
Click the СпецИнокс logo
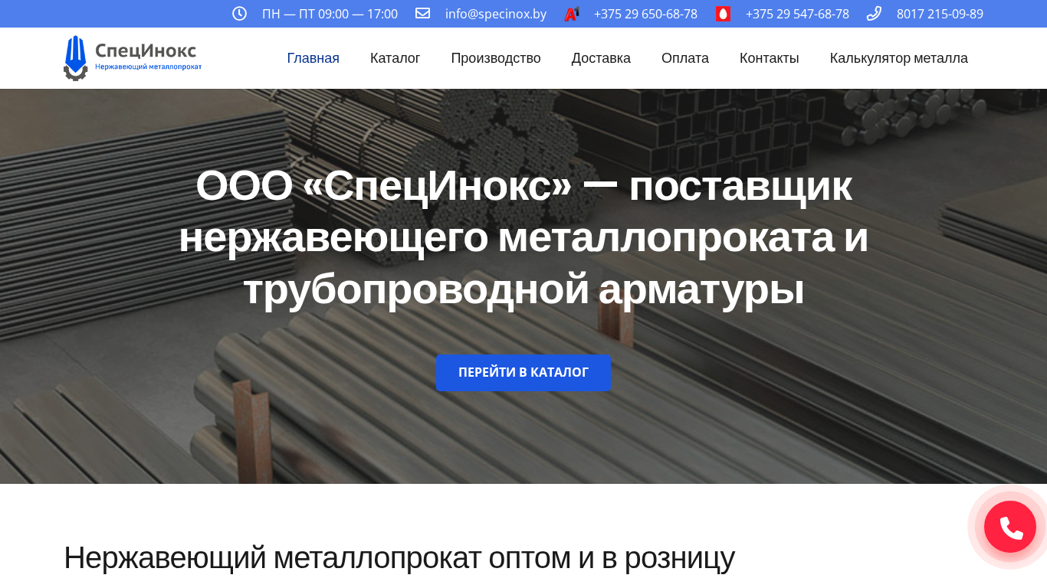coord(133,58)
